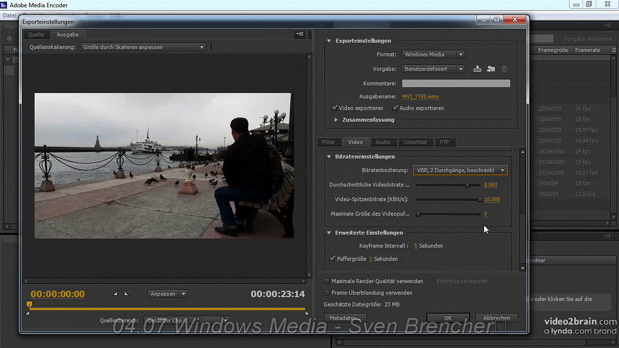Click the OK button

[448, 318]
